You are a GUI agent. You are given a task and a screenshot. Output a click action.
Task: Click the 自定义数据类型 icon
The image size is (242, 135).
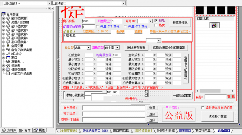tap(8, 50)
